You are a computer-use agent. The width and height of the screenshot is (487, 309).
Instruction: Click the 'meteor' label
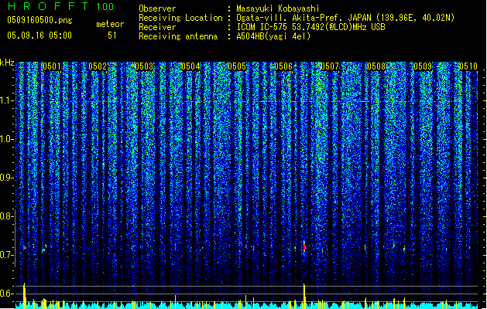click(110, 24)
